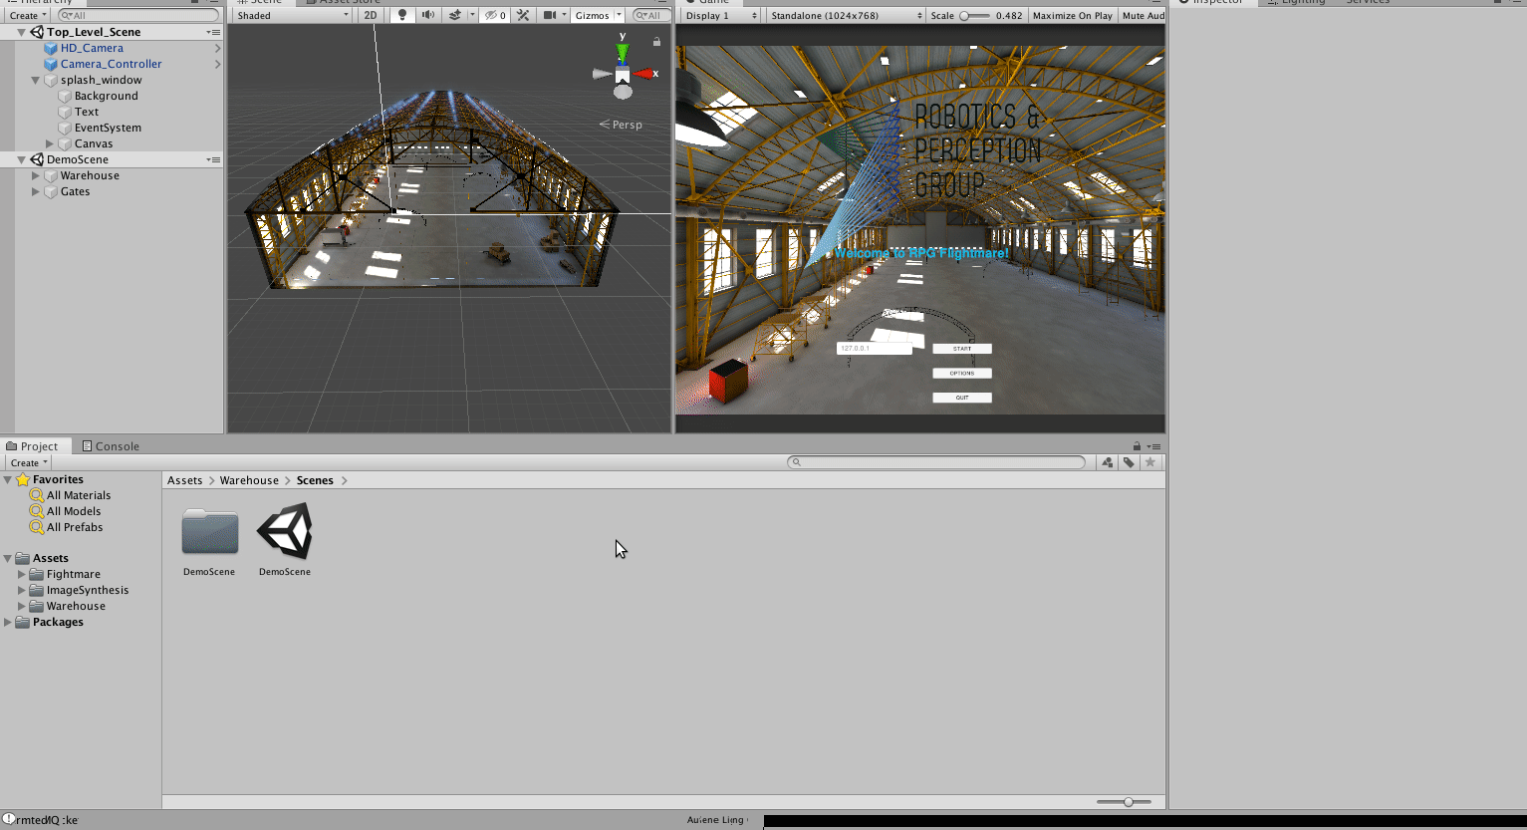Toggle scene lighting with the lightbulb icon
This screenshot has width=1527, height=830.
[x=402, y=15]
